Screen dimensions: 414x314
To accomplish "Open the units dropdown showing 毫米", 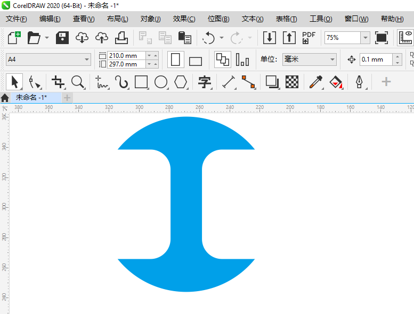I will (310, 60).
